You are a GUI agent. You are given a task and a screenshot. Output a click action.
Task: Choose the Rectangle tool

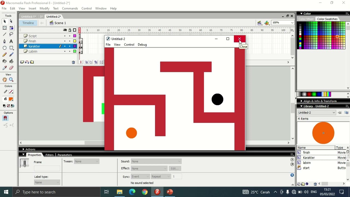pos(11,48)
